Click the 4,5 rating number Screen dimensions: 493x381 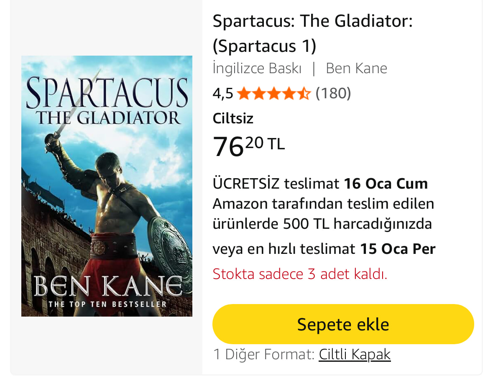click(223, 94)
